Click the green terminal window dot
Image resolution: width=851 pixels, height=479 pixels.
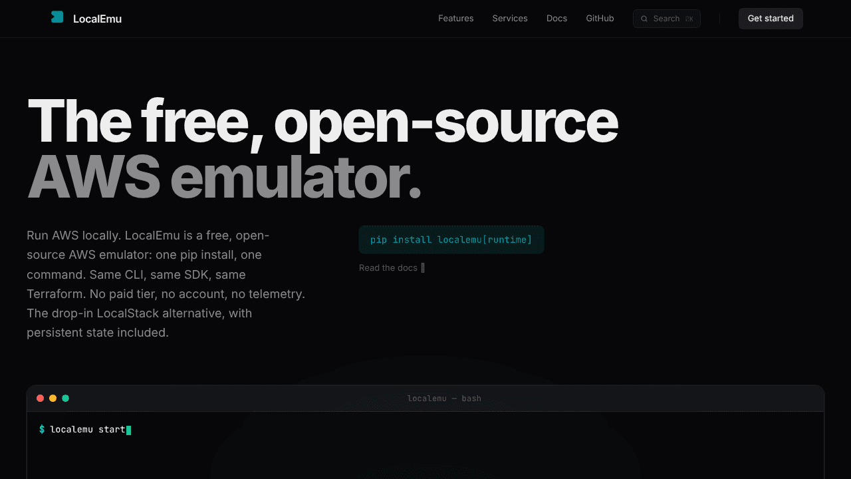pos(65,398)
